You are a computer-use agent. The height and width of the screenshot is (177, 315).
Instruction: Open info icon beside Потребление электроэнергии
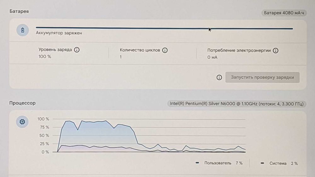point(276,50)
